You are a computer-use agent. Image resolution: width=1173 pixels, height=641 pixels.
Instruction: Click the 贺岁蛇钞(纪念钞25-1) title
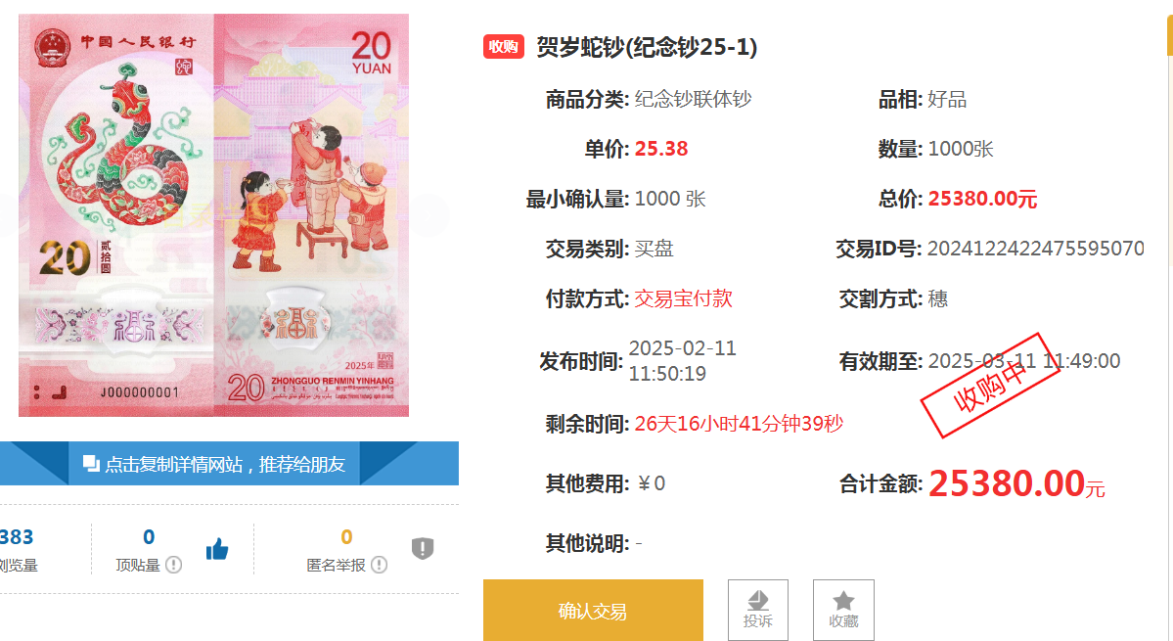pos(647,47)
